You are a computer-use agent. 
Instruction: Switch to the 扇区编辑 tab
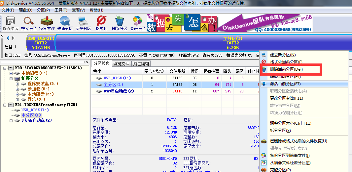tap(141, 64)
